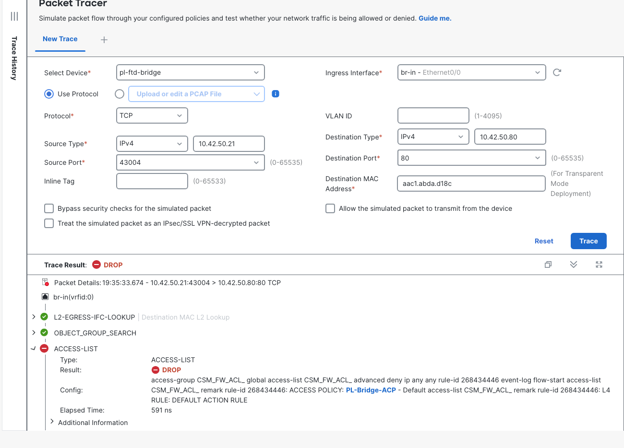Click red icon beside Result DROP value
The height and width of the screenshot is (448, 624).
click(156, 370)
